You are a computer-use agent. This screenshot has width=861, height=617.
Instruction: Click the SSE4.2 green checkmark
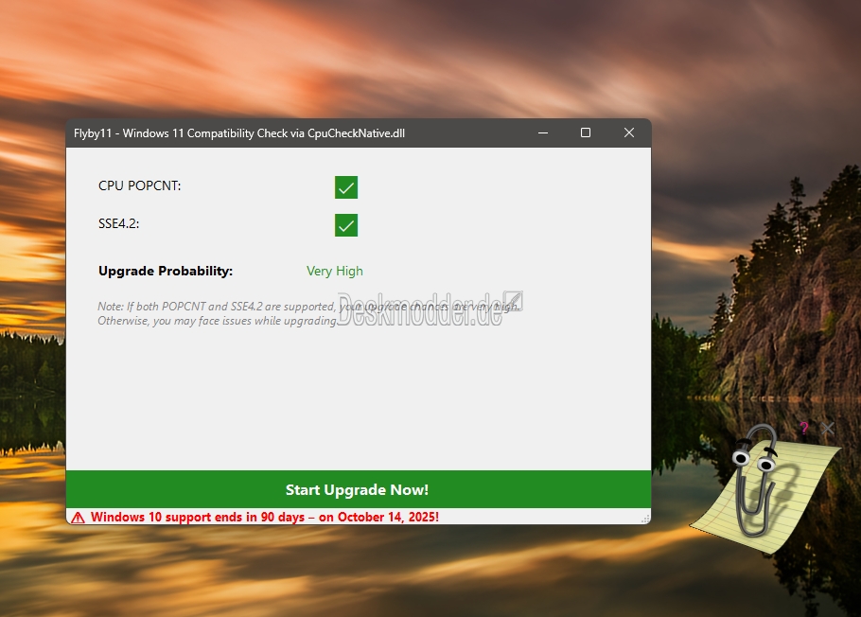(346, 225)
